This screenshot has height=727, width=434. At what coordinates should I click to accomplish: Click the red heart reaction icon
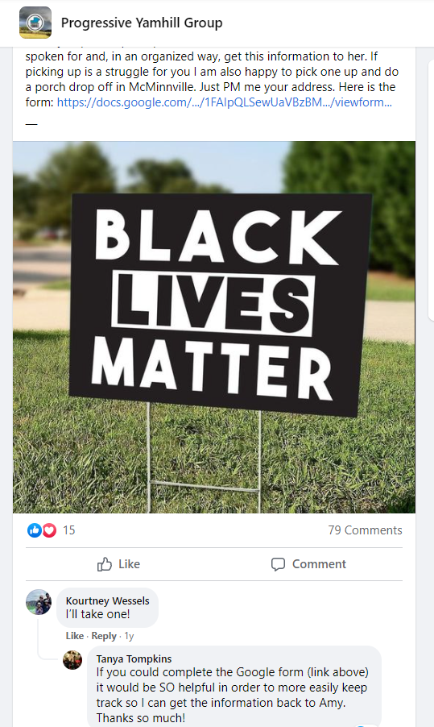coord(49,530)
